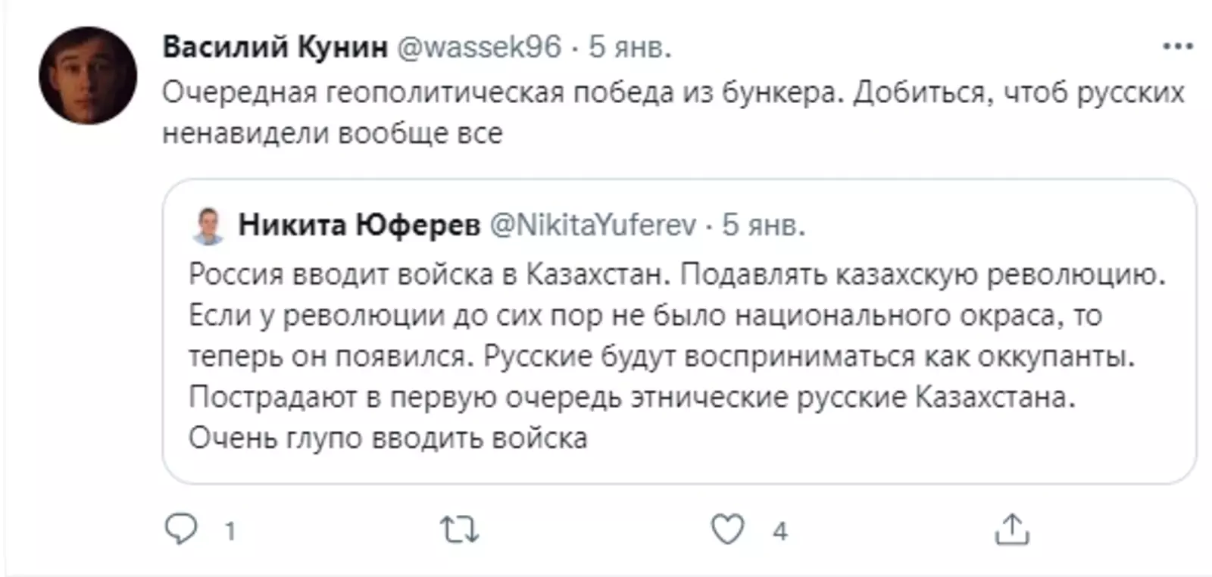Viewport: 1212px width, 577px height.
Task: Like the tweet with the heart icon
Action: [727, 529]
